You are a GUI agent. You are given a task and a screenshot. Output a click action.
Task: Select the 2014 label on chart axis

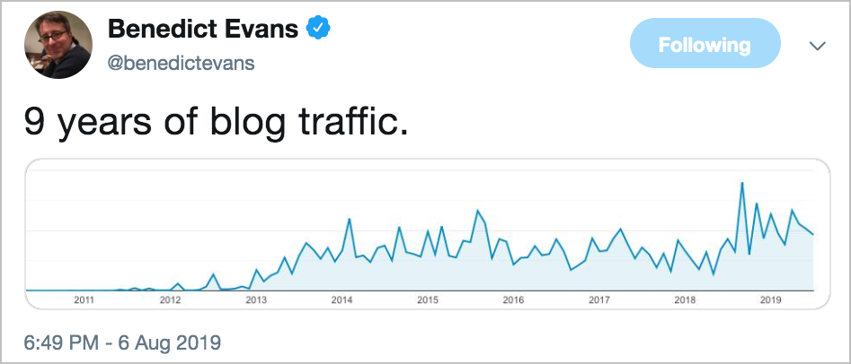point(341,300)
